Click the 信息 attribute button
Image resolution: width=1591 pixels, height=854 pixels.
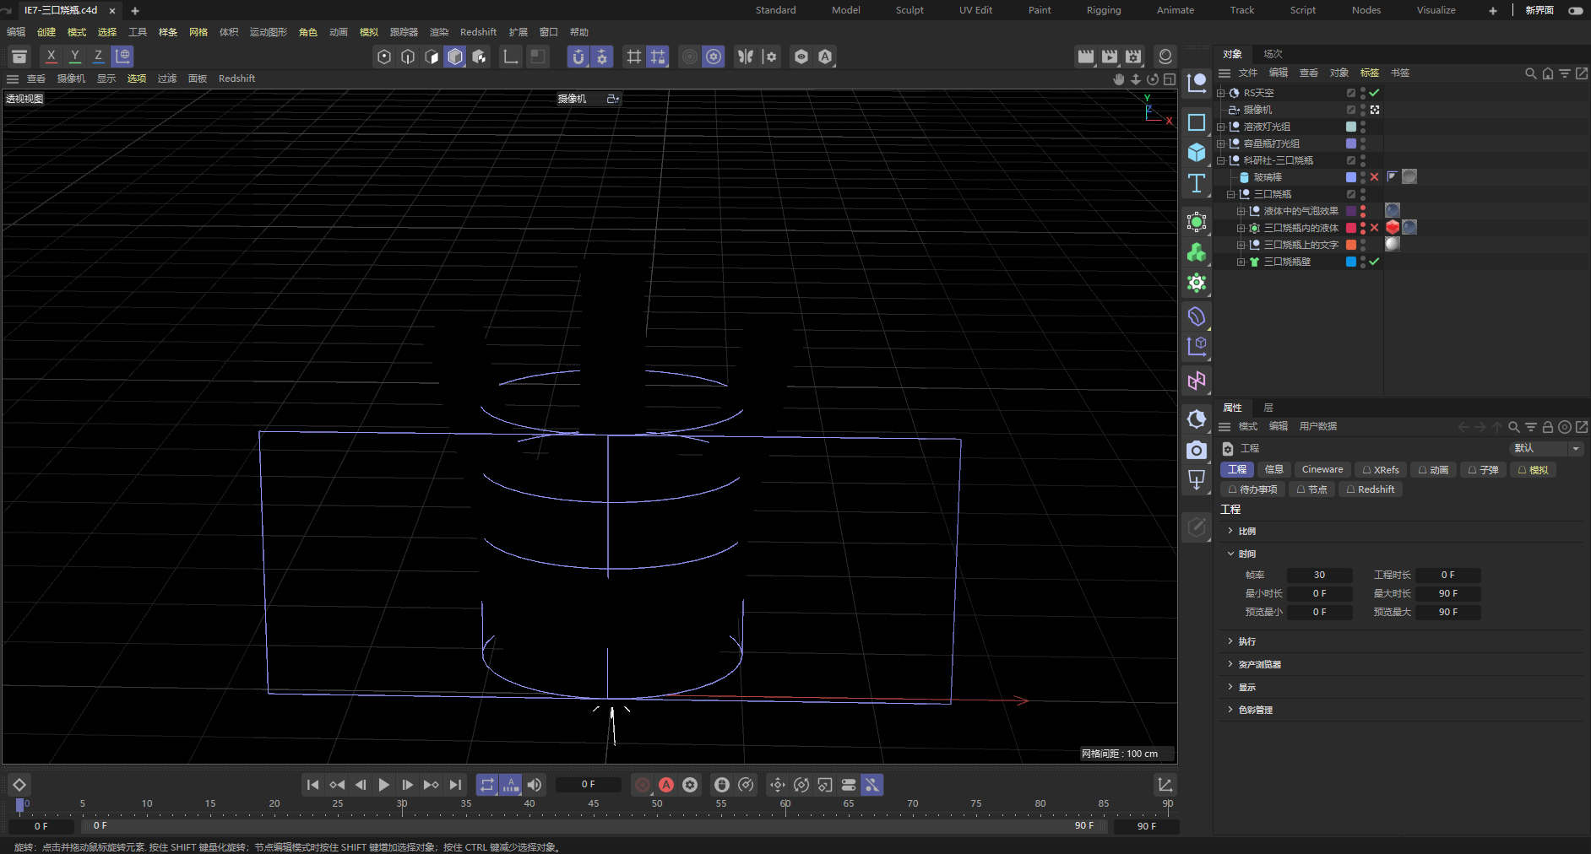[1273, 470]
